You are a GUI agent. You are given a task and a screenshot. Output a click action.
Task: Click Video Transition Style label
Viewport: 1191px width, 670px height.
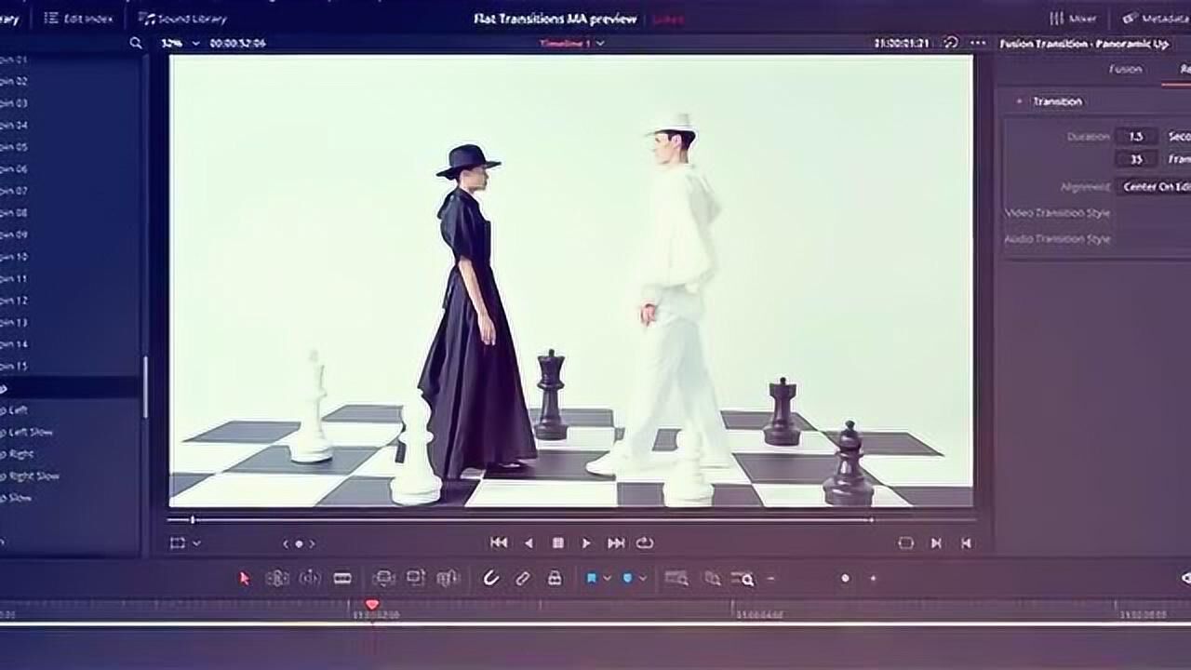[x=1057, y=213]
